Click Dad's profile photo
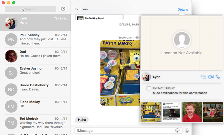This screenshot has height=135, width=224. (11, 56)
